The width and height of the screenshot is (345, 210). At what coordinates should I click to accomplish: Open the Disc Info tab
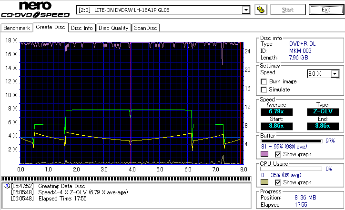[x=82, y=28]
